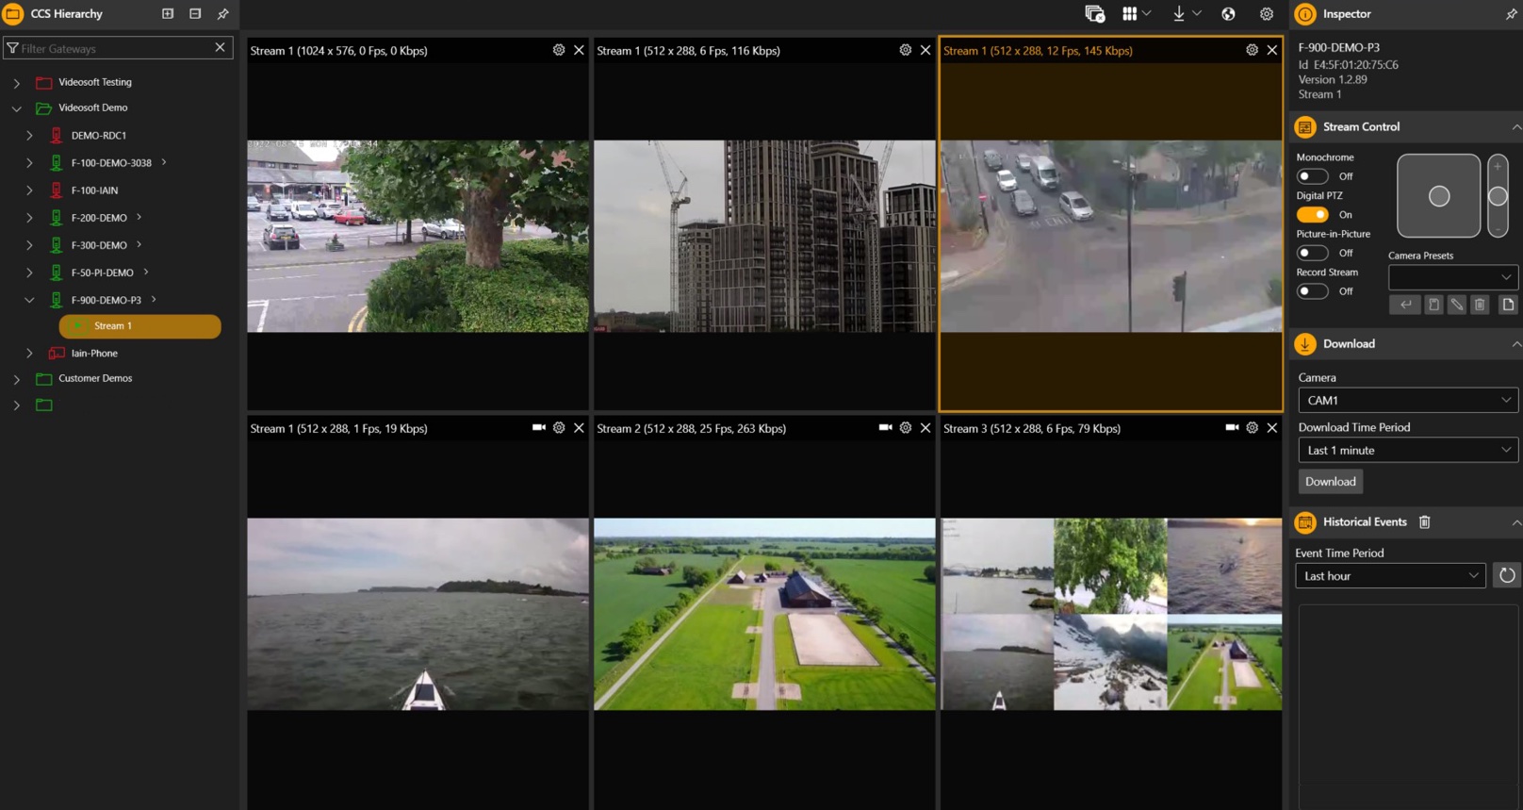This screenshot has width=1523, height=810.
Task: Open the Camera Presets dropdown
Action: coord(1452,277)
